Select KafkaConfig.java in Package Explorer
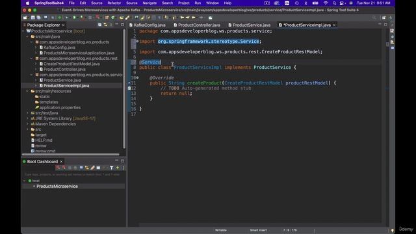 59,47
